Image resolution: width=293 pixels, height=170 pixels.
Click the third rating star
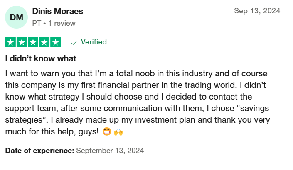33,42
